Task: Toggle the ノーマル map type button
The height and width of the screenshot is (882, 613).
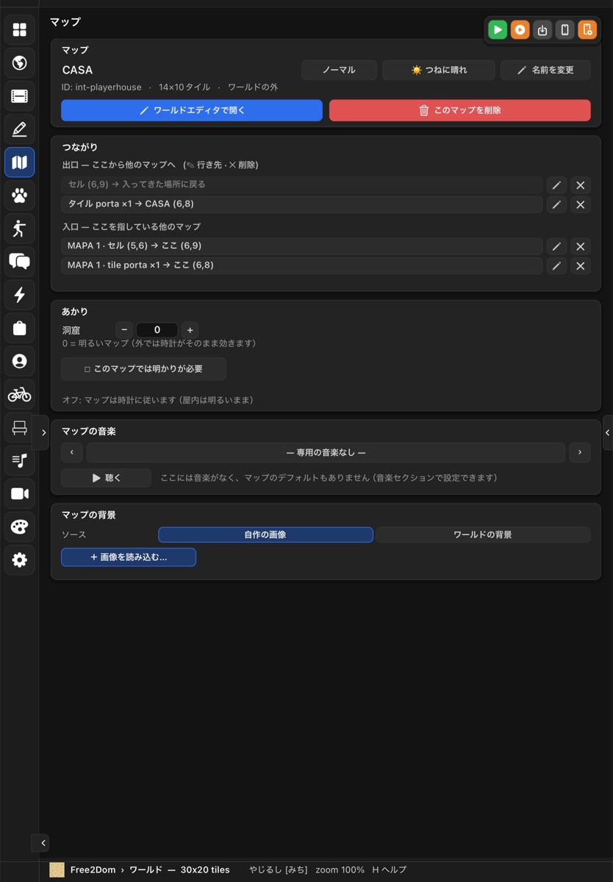Action: (x=339, y=70)
